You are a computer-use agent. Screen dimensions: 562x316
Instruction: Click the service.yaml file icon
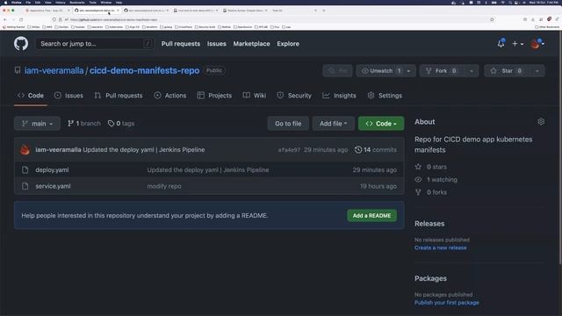[25, 186]
